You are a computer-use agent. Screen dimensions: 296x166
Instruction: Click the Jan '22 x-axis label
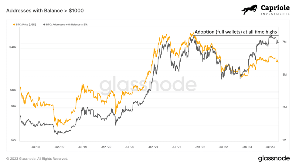click(200, 147)
